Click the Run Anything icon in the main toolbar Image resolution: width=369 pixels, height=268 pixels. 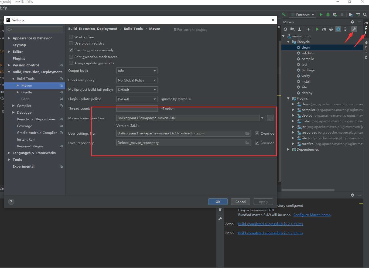pyautogui.click(x=358, y=15)
